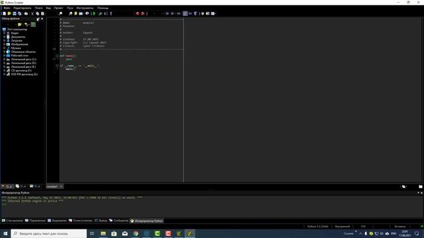Toggle the highlighted line numbers toolbar button
The height and width of the screenshot is (238, 424).
point(185,13)
